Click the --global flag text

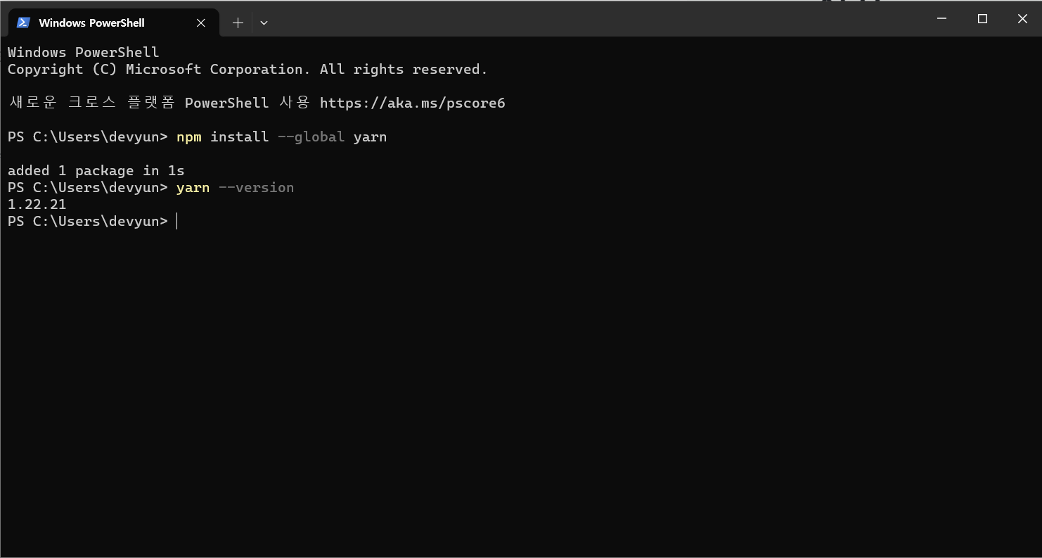pyautogui.click(x=311, y=137)
